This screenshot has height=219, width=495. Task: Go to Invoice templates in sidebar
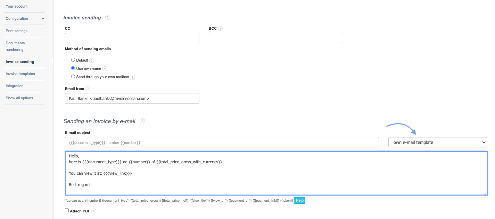[20, 74]
